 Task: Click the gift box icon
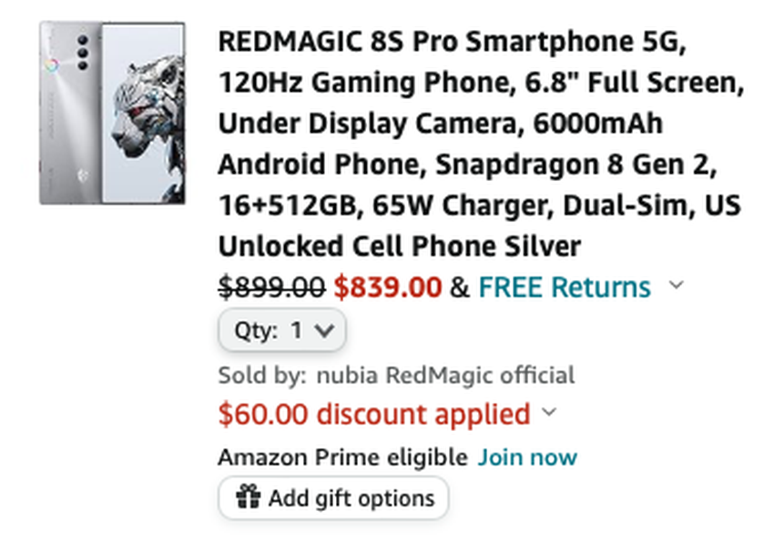pyautogui.click(x=248, y=497)
